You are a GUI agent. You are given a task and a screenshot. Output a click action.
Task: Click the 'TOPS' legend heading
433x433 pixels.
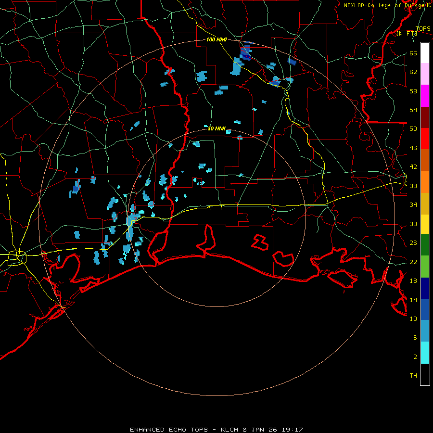tap(423, 28)
